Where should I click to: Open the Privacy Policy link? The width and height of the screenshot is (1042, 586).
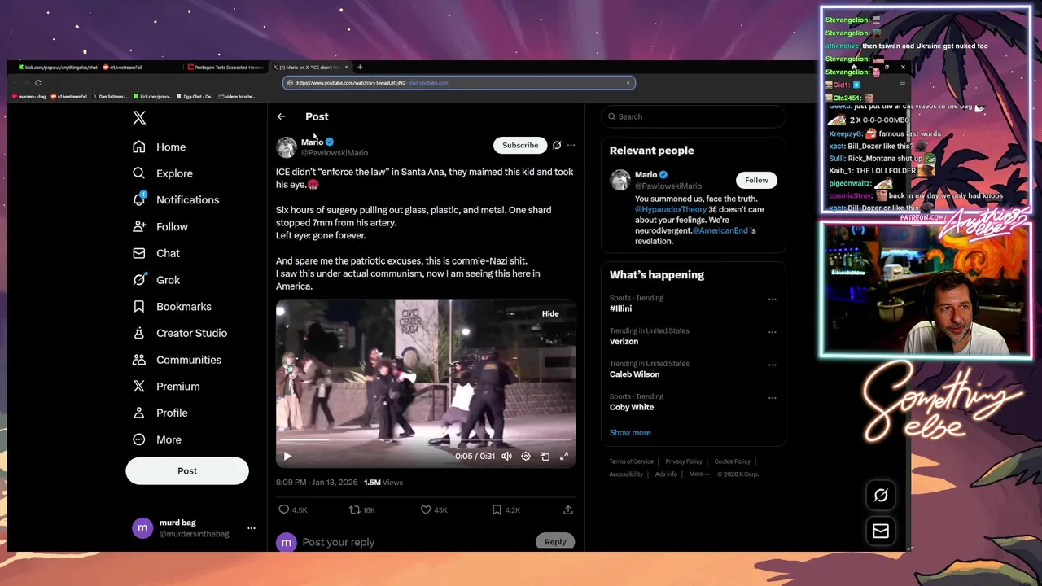684,461
